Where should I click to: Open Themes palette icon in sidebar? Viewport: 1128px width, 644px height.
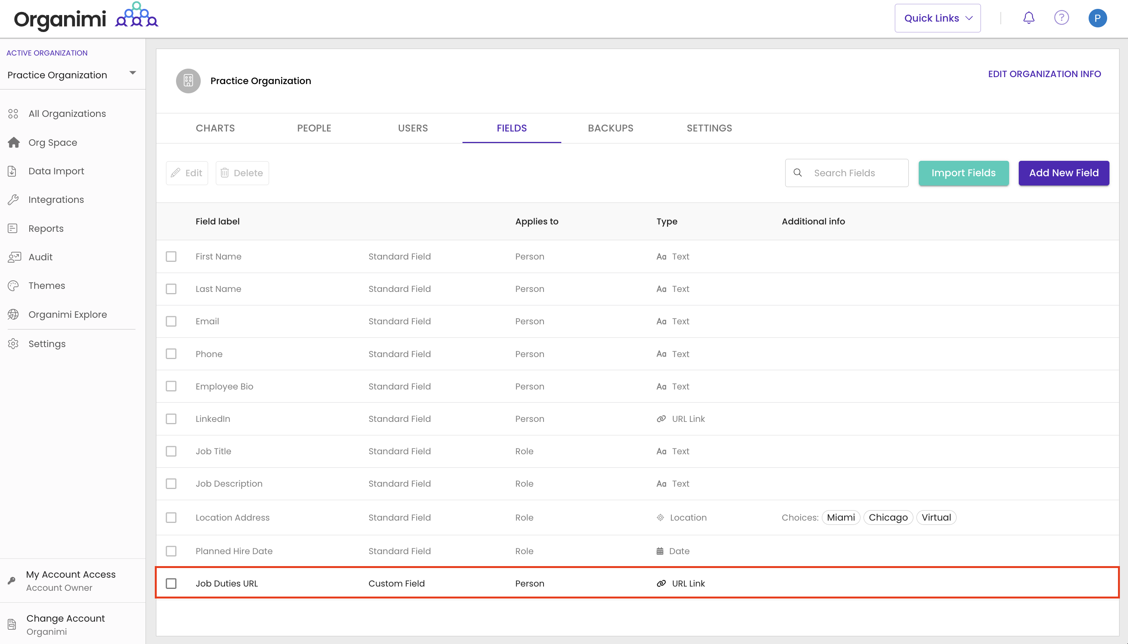[x=13, y=286]
